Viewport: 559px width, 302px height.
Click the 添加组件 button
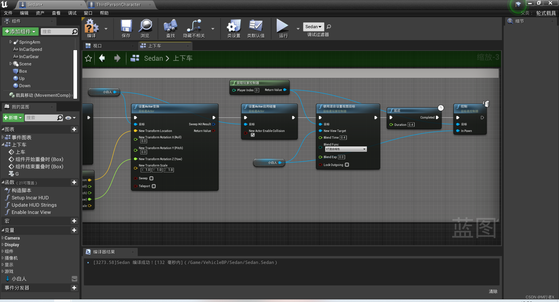tap(20, 32)
